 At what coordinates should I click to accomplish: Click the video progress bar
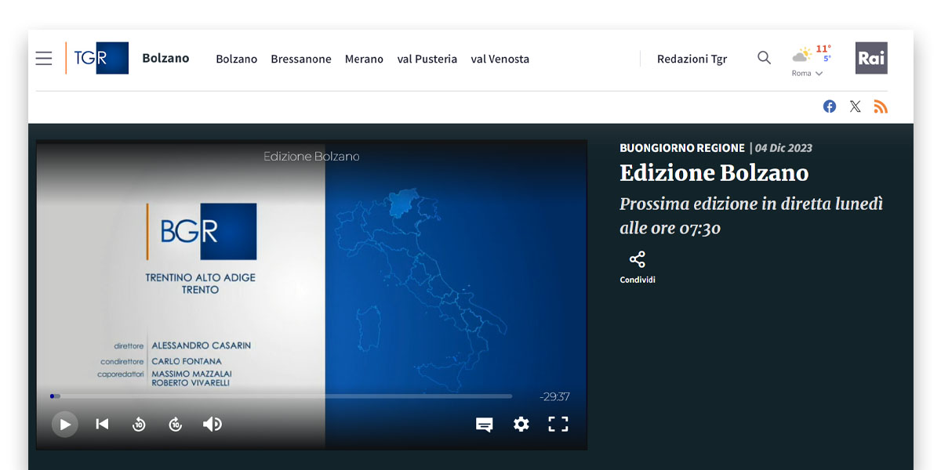coord(282,396)
